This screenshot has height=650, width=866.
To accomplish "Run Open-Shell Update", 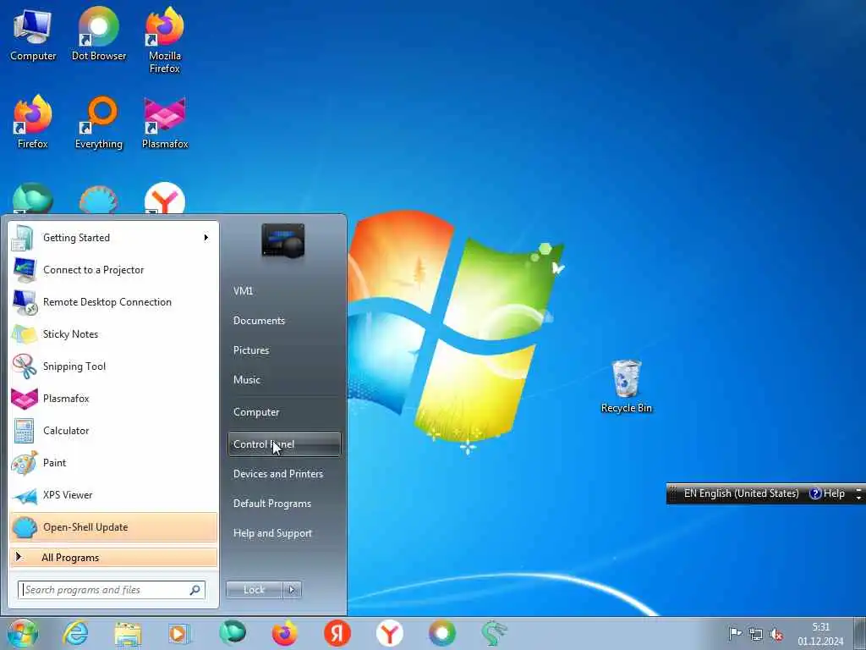I will point(113,526).
